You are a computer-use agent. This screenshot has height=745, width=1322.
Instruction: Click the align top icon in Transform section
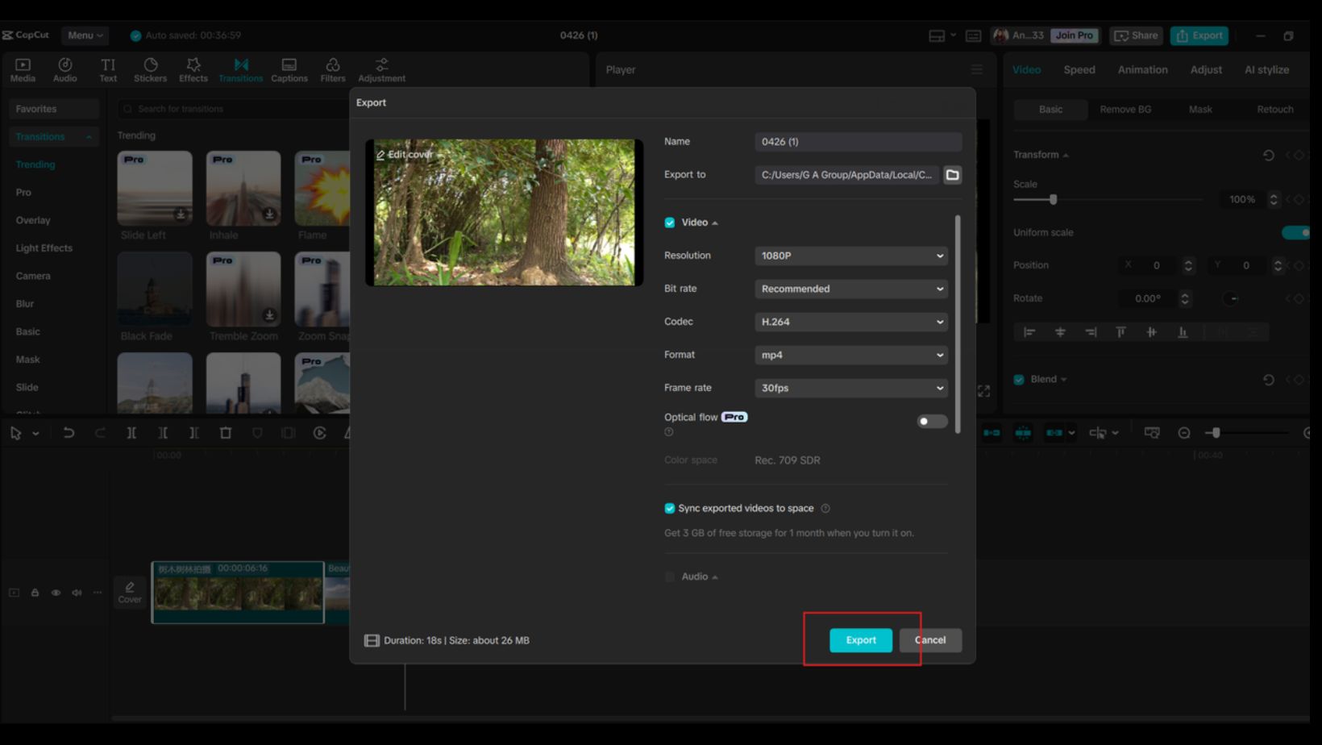click(1120, 332)
